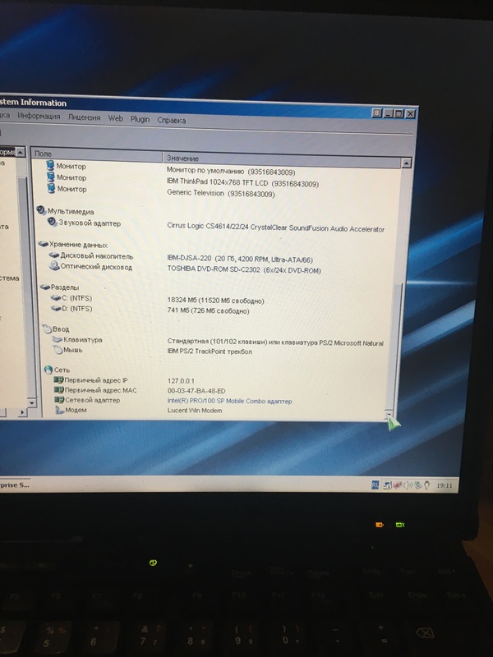
Task: Select the value '127.0.0.1'
Action: tap(181, 380)
